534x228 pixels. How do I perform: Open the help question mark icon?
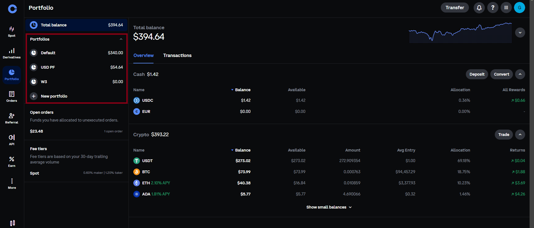[x=493, y=8]
